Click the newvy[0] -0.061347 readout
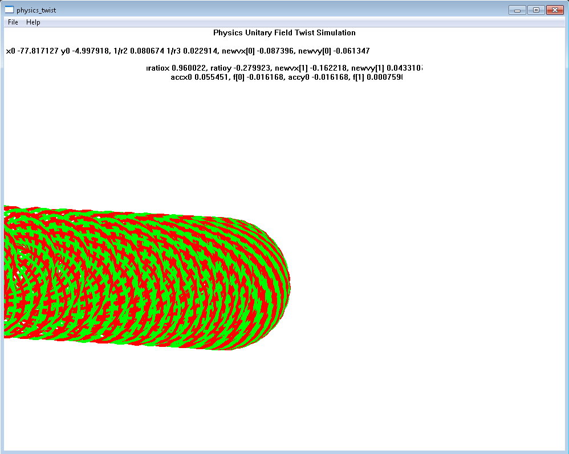The width and height of the screenshot is (569, 454). (334, 51)
